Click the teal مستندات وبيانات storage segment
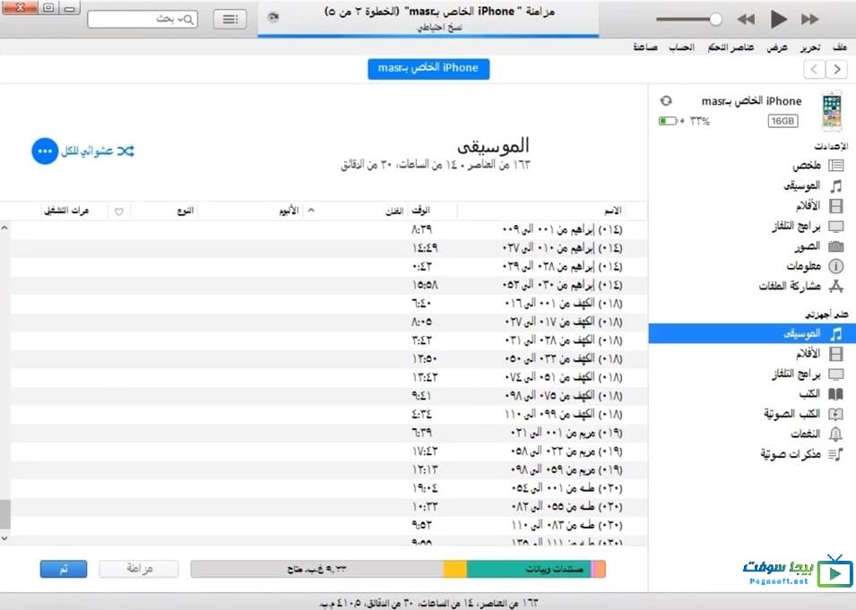856x610 pixels. pos(529,569)
